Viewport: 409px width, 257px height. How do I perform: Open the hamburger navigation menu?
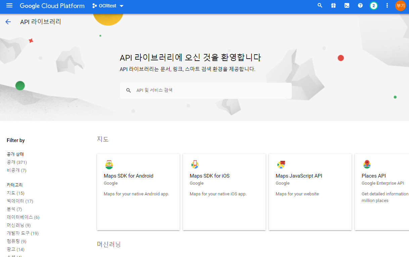click(9, 6)
